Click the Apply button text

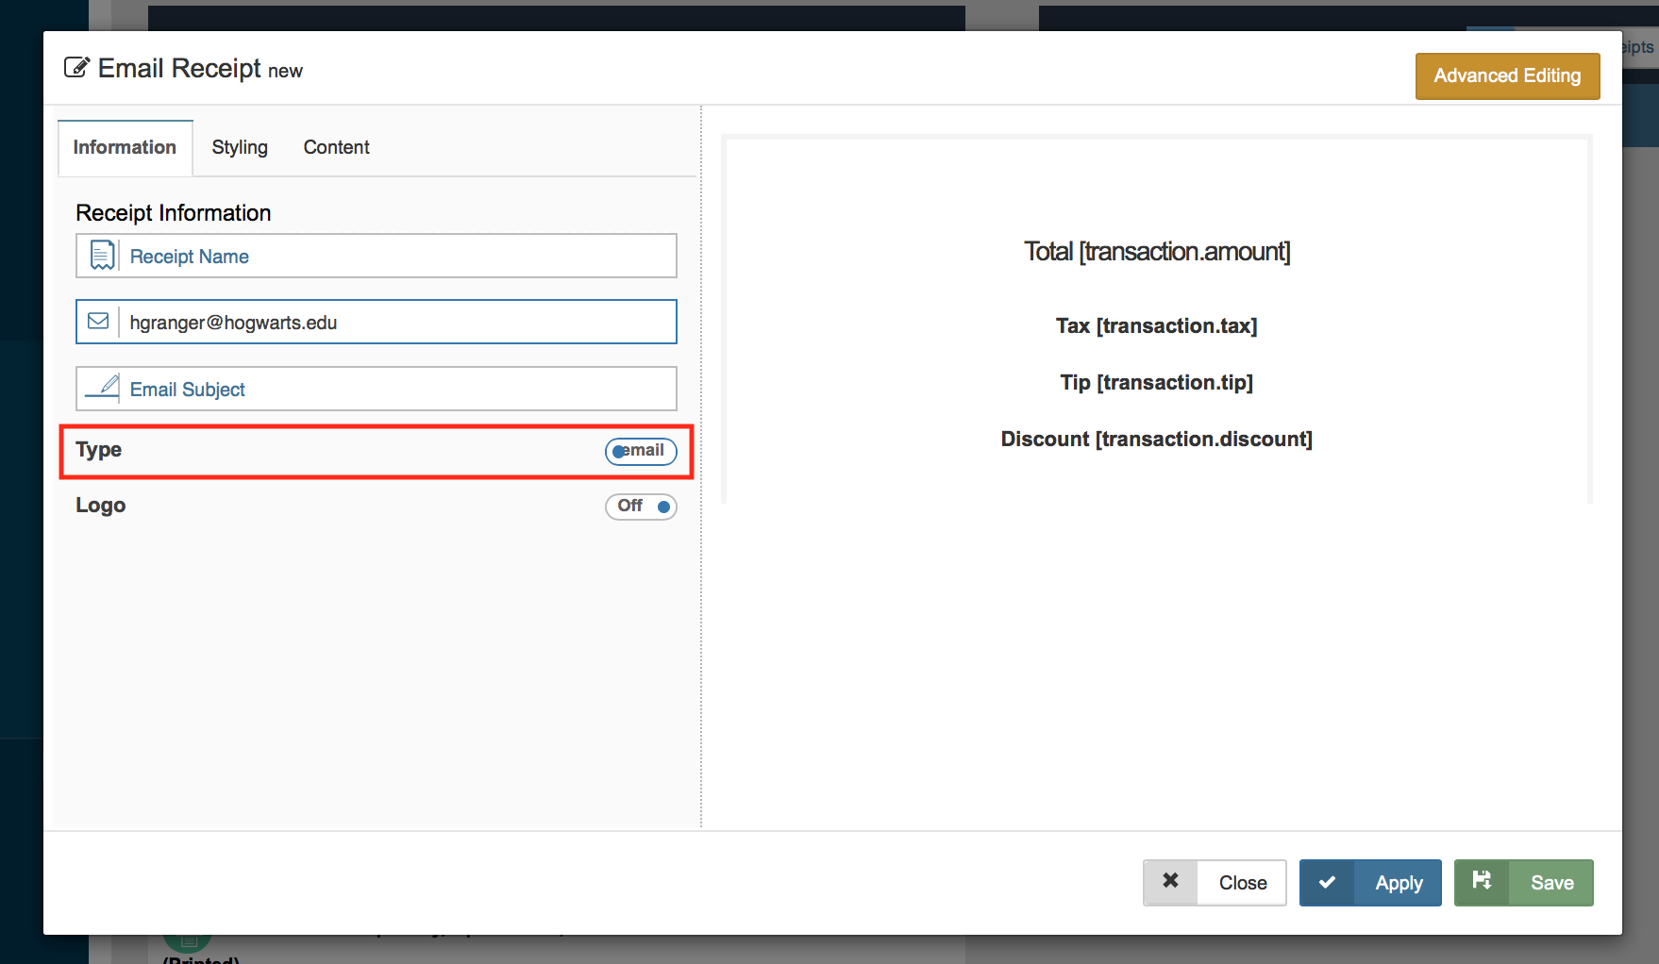point(1399,883)
